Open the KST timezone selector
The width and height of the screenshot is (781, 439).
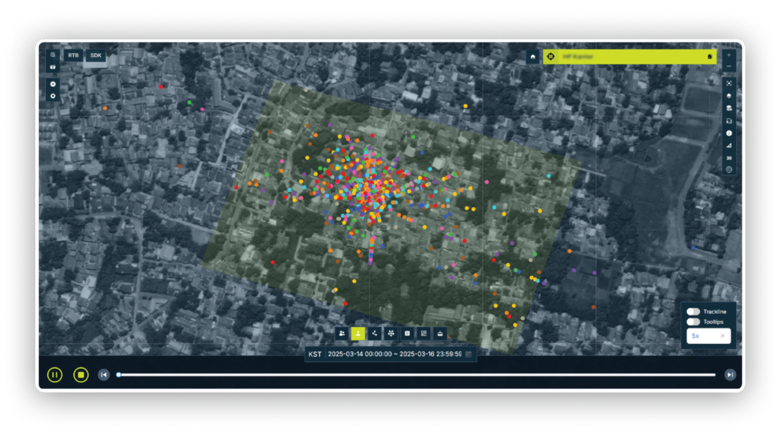click(x=314, y=354)
